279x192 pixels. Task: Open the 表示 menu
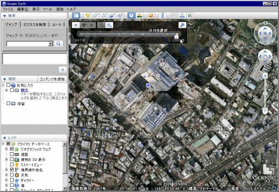tap(36, 9)
